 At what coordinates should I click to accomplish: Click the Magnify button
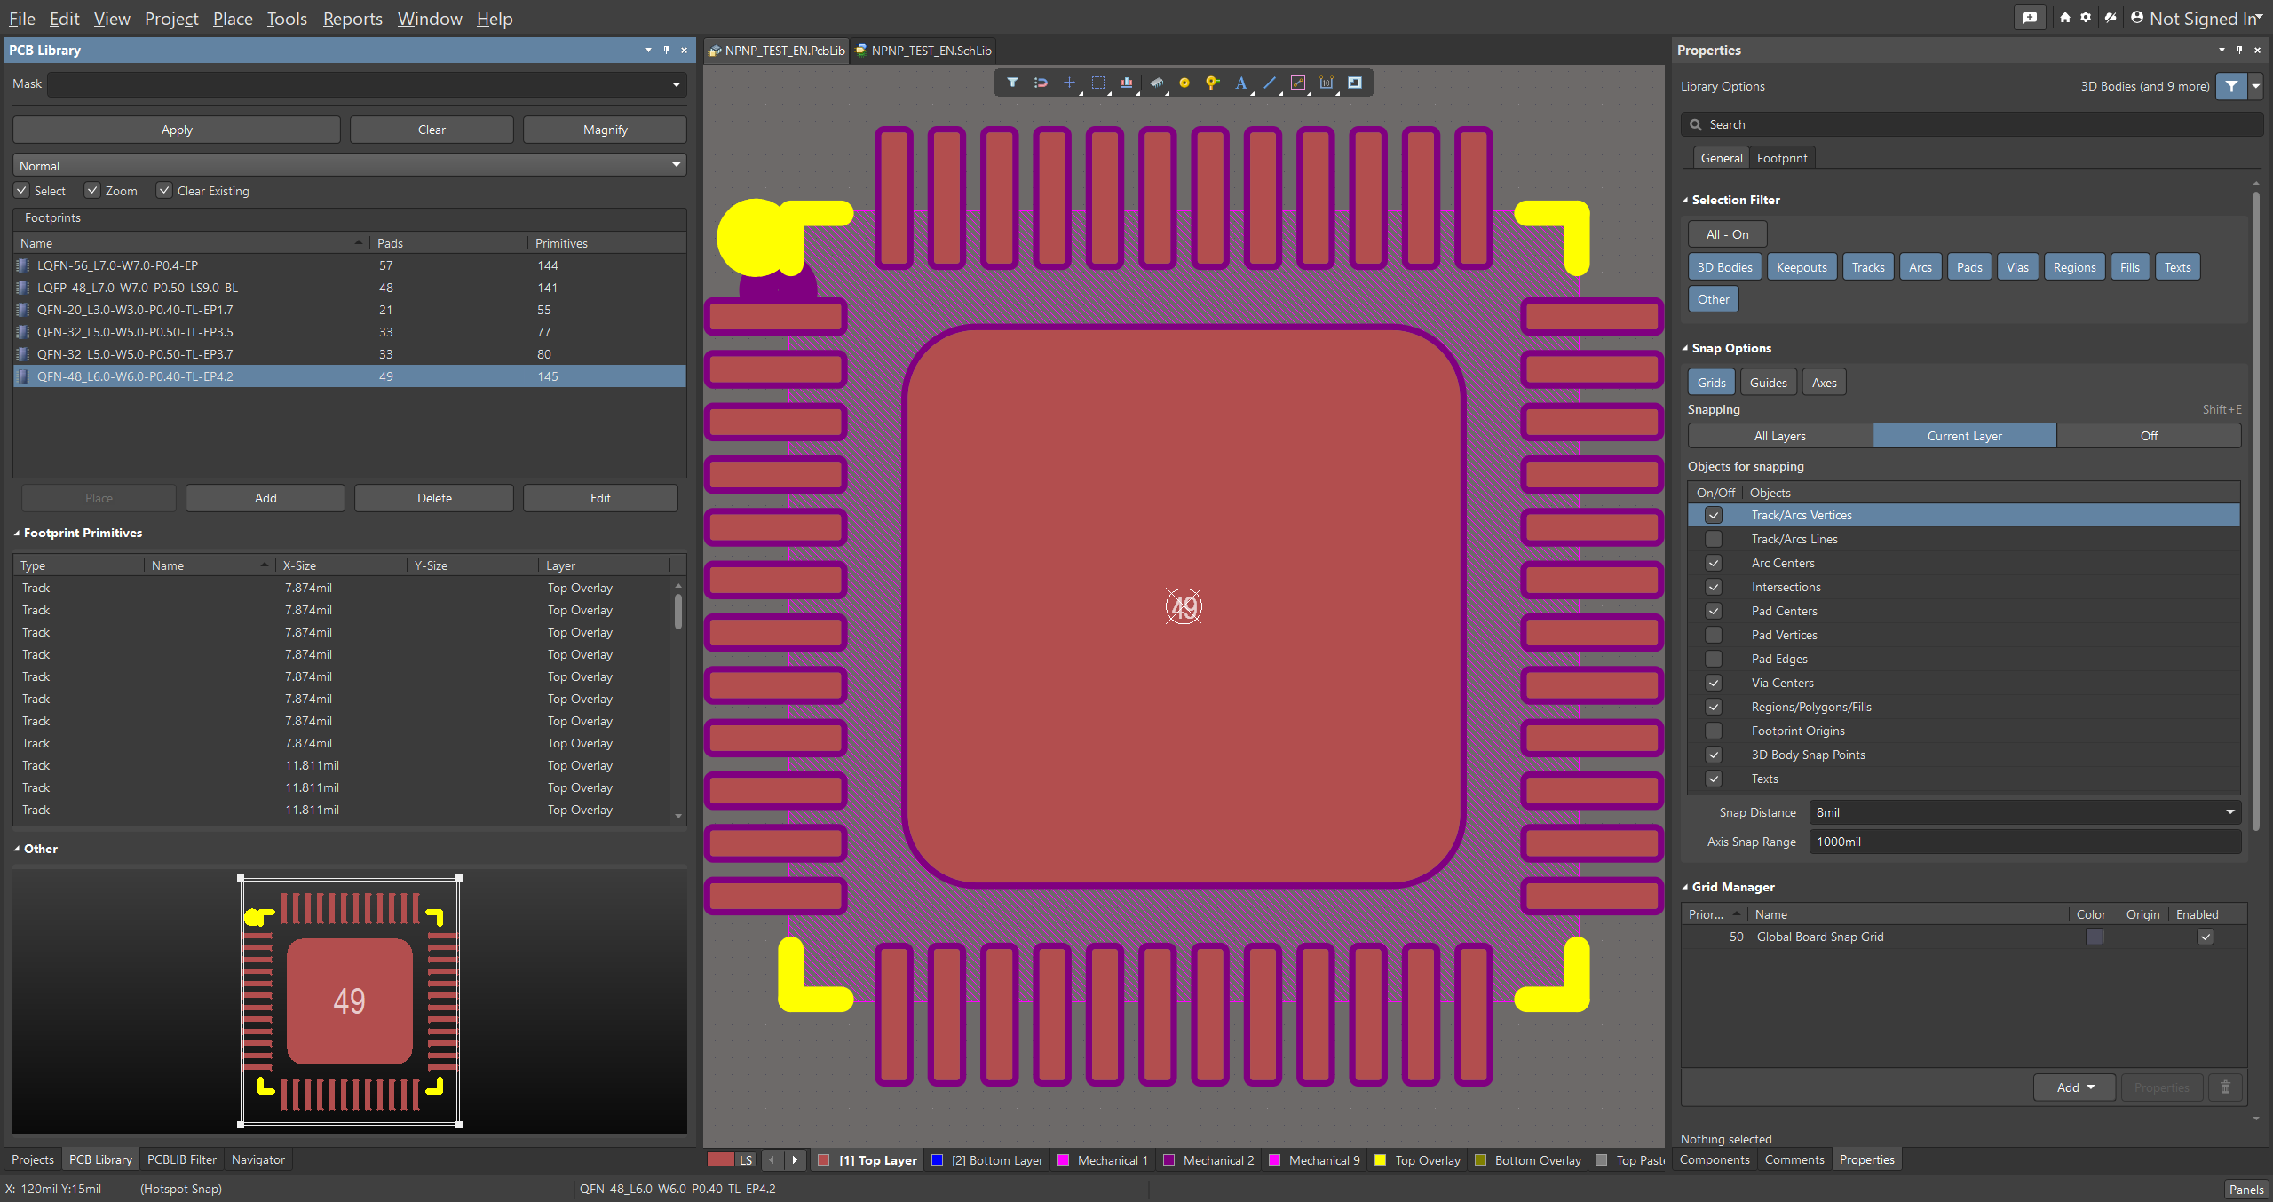coord(605,130)
